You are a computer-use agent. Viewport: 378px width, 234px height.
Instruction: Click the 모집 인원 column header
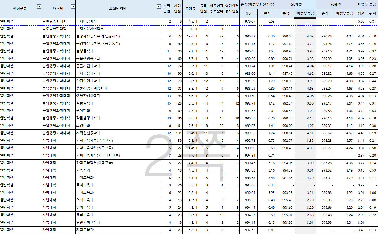tap(167, 9)
